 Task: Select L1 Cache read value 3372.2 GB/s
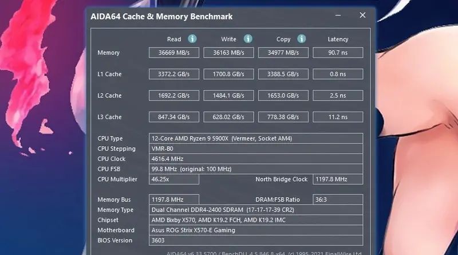[x=174, y=74]
